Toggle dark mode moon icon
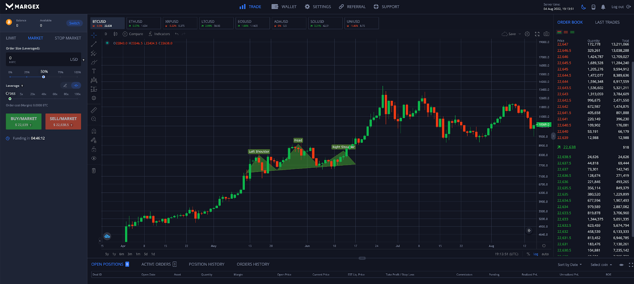The width and height of the screenshot is (634, 284). (583, 7)
